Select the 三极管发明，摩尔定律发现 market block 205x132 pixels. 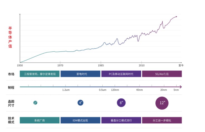(40, 74)
